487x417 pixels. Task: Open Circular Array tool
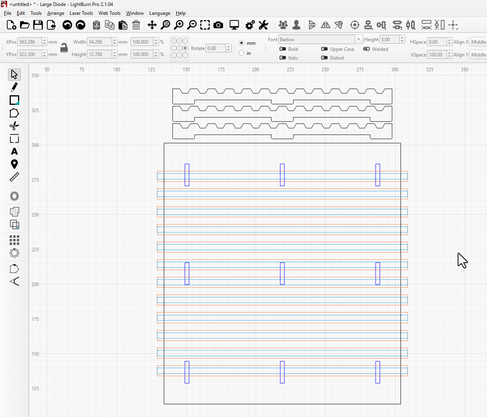(14, 253)
